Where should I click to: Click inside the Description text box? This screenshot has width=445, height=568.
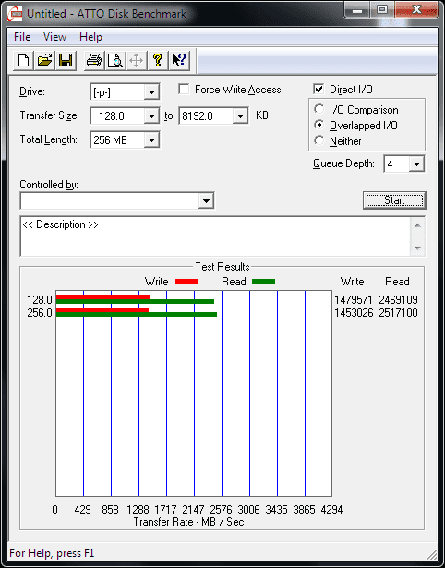click(x=216, y=236)
